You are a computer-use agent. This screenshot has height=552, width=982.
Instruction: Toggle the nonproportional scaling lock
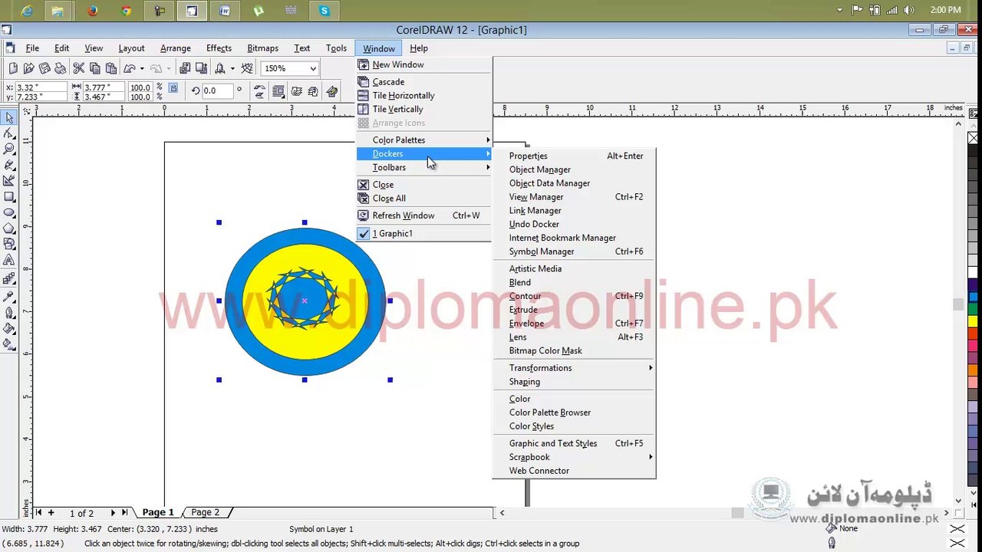point(173,88)
